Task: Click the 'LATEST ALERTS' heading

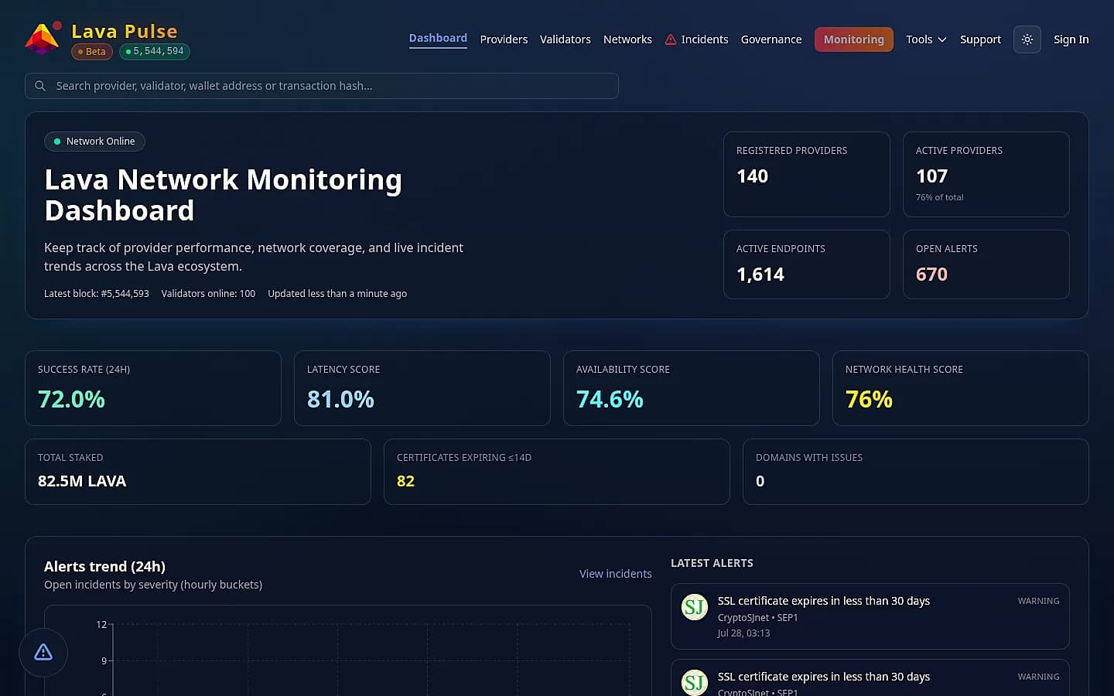Action: 712,563
